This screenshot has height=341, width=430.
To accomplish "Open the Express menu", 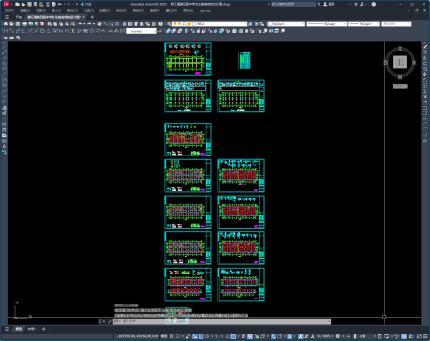I will 205,10.
